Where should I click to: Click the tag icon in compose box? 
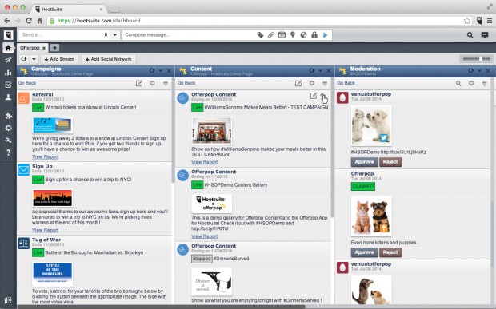260,34
